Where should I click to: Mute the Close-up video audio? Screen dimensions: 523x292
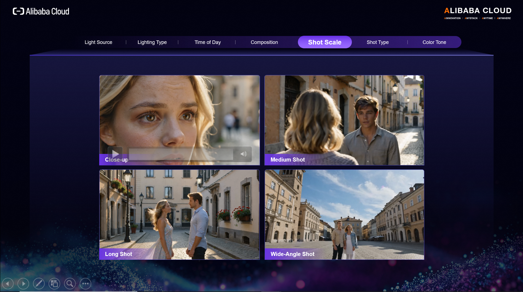pyautogui.click(x=243, y=154)
